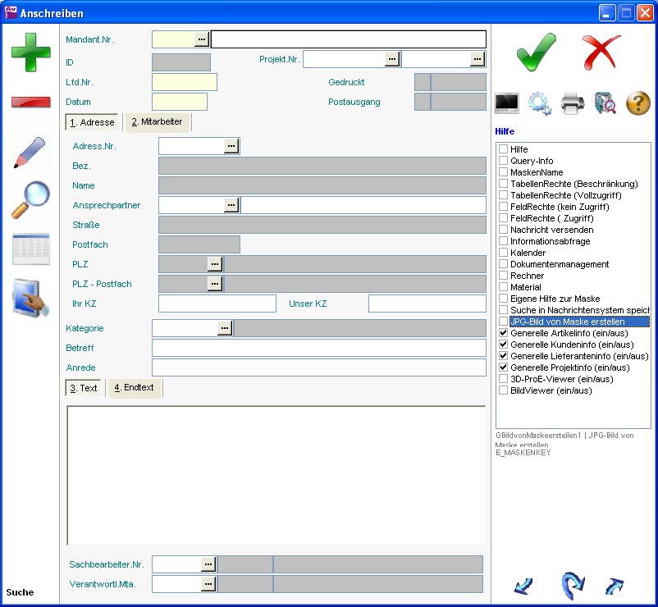658x607 pixels.
Task: Switch to the Endtext tab
Action: (x=134, y=388)
